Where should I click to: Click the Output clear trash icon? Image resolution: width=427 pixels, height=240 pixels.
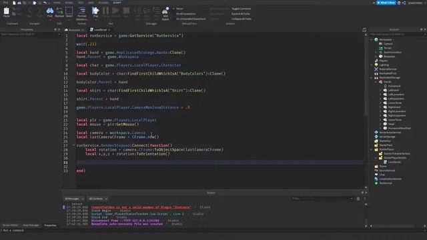[358, 199]
